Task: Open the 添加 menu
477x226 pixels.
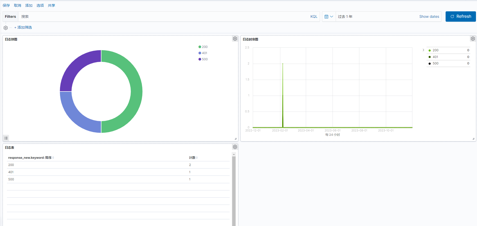Action: 29,5
